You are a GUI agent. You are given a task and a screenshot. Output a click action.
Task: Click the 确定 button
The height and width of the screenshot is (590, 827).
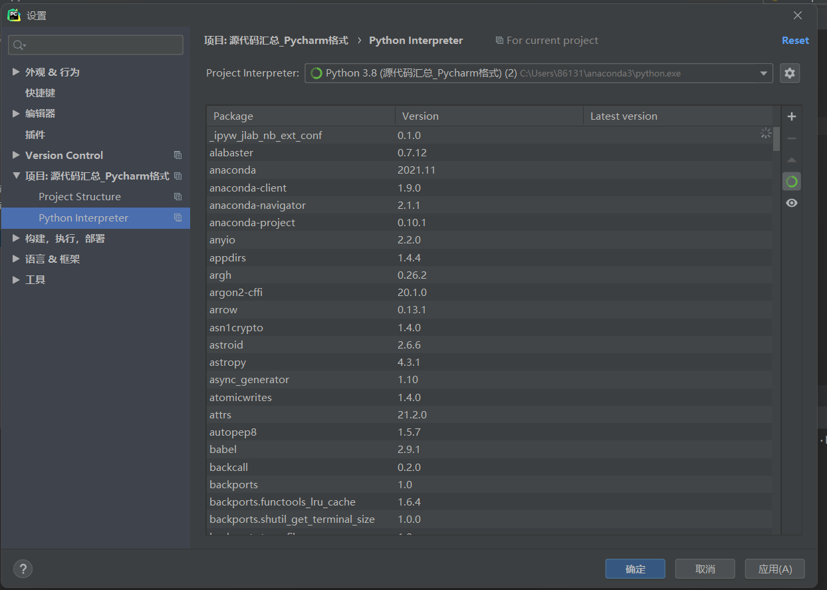coord(636,569)
